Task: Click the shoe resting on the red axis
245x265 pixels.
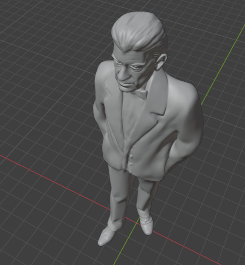Action: pyautogui.click(x=146, y=225)
